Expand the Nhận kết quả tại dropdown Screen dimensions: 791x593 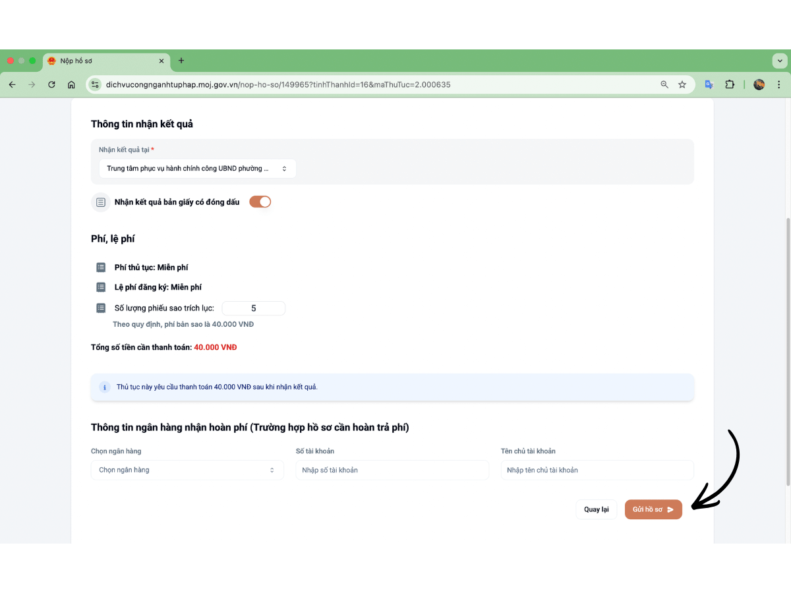pos(197,169)
